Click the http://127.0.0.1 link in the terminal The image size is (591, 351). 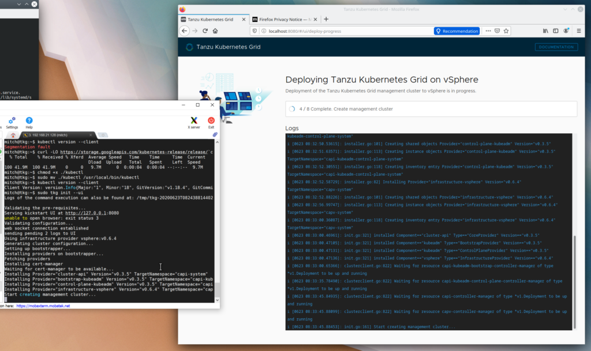coord(86,213)
